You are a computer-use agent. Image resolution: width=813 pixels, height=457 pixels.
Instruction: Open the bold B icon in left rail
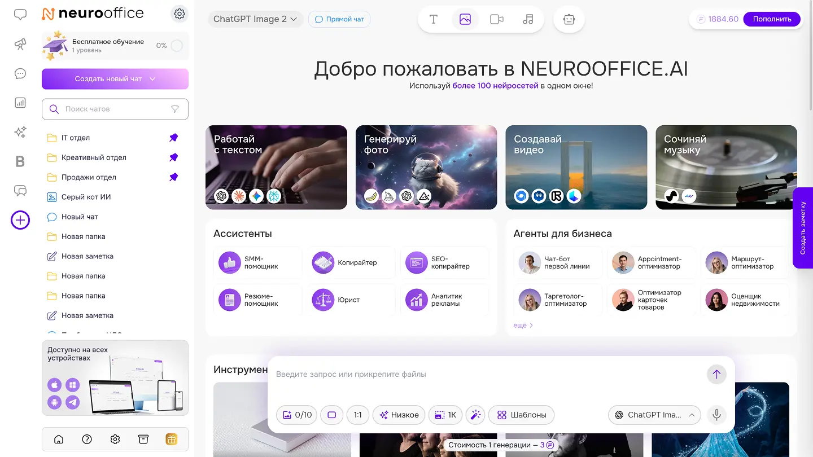click(20, 162)
